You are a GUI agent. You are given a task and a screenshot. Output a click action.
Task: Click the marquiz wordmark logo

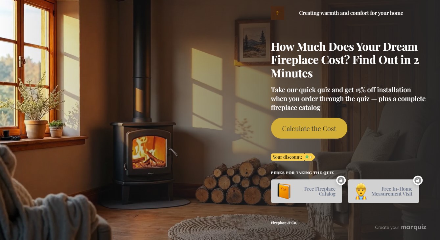click(414, 227)
